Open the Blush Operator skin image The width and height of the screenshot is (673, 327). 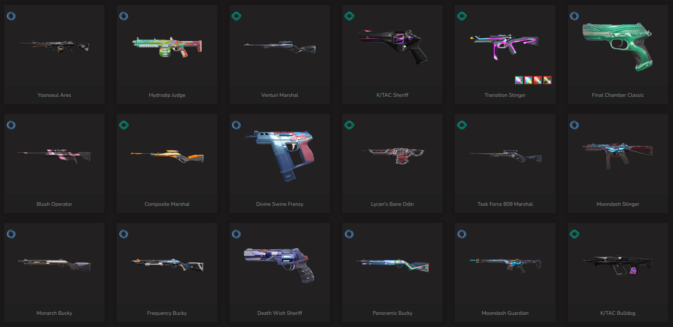click(x=54, y=156)
